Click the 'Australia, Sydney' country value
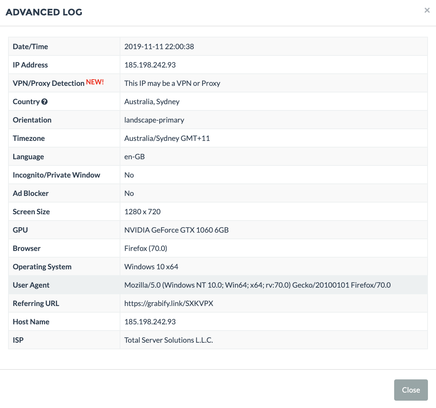This screenshot has width=436, height=408. coord(152,102)
